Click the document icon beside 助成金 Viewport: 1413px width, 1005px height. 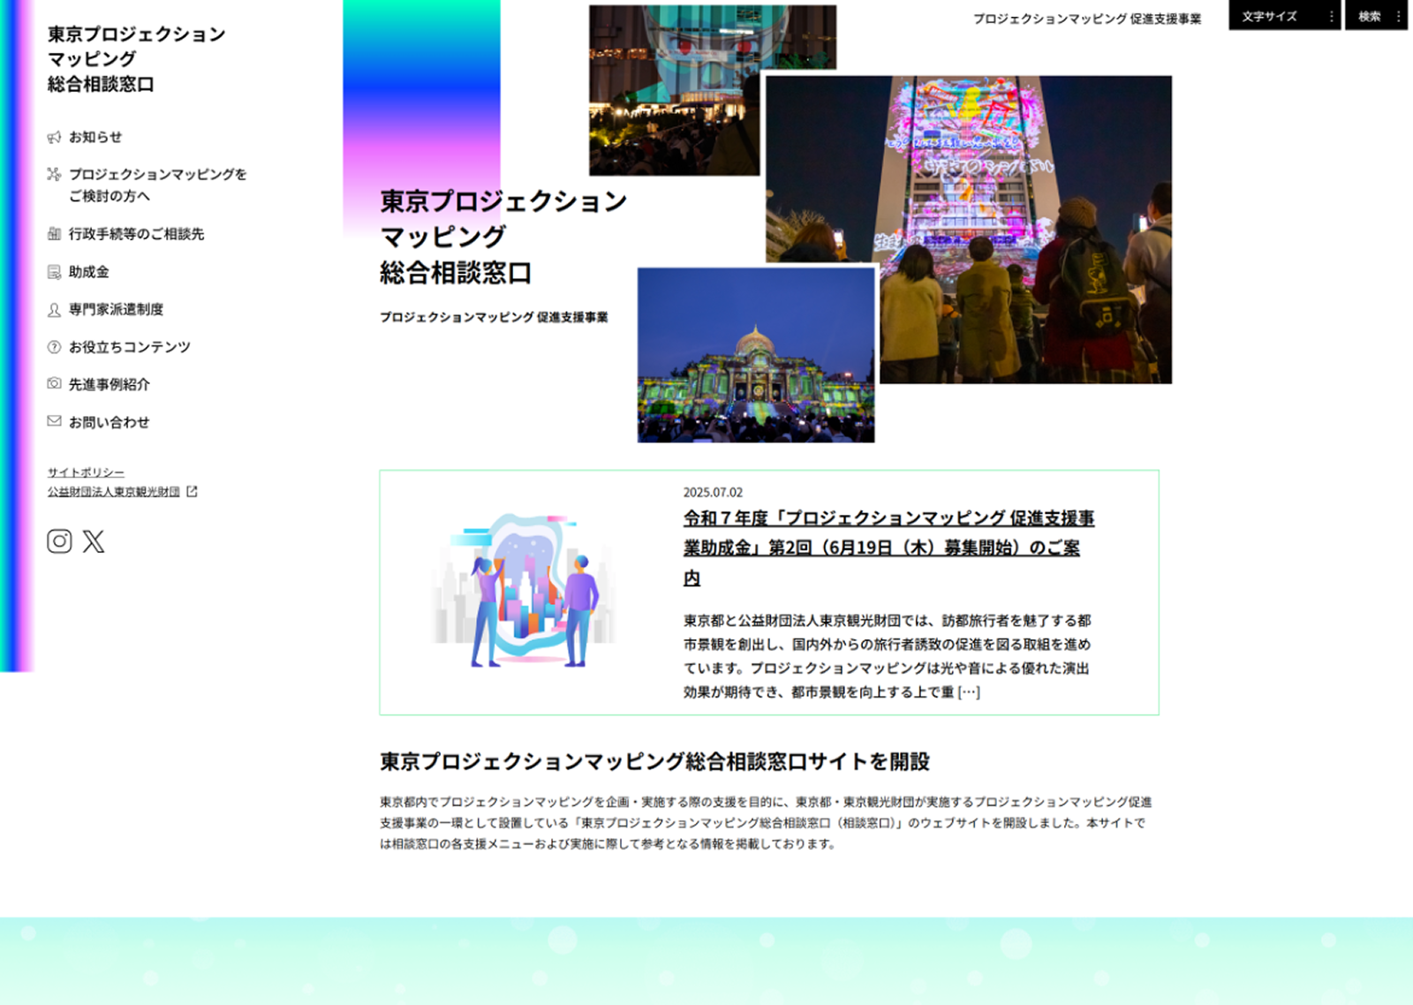click(54, 272)
